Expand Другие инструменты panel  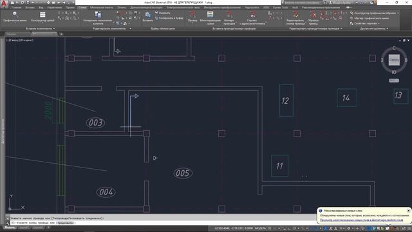[374, 28]
